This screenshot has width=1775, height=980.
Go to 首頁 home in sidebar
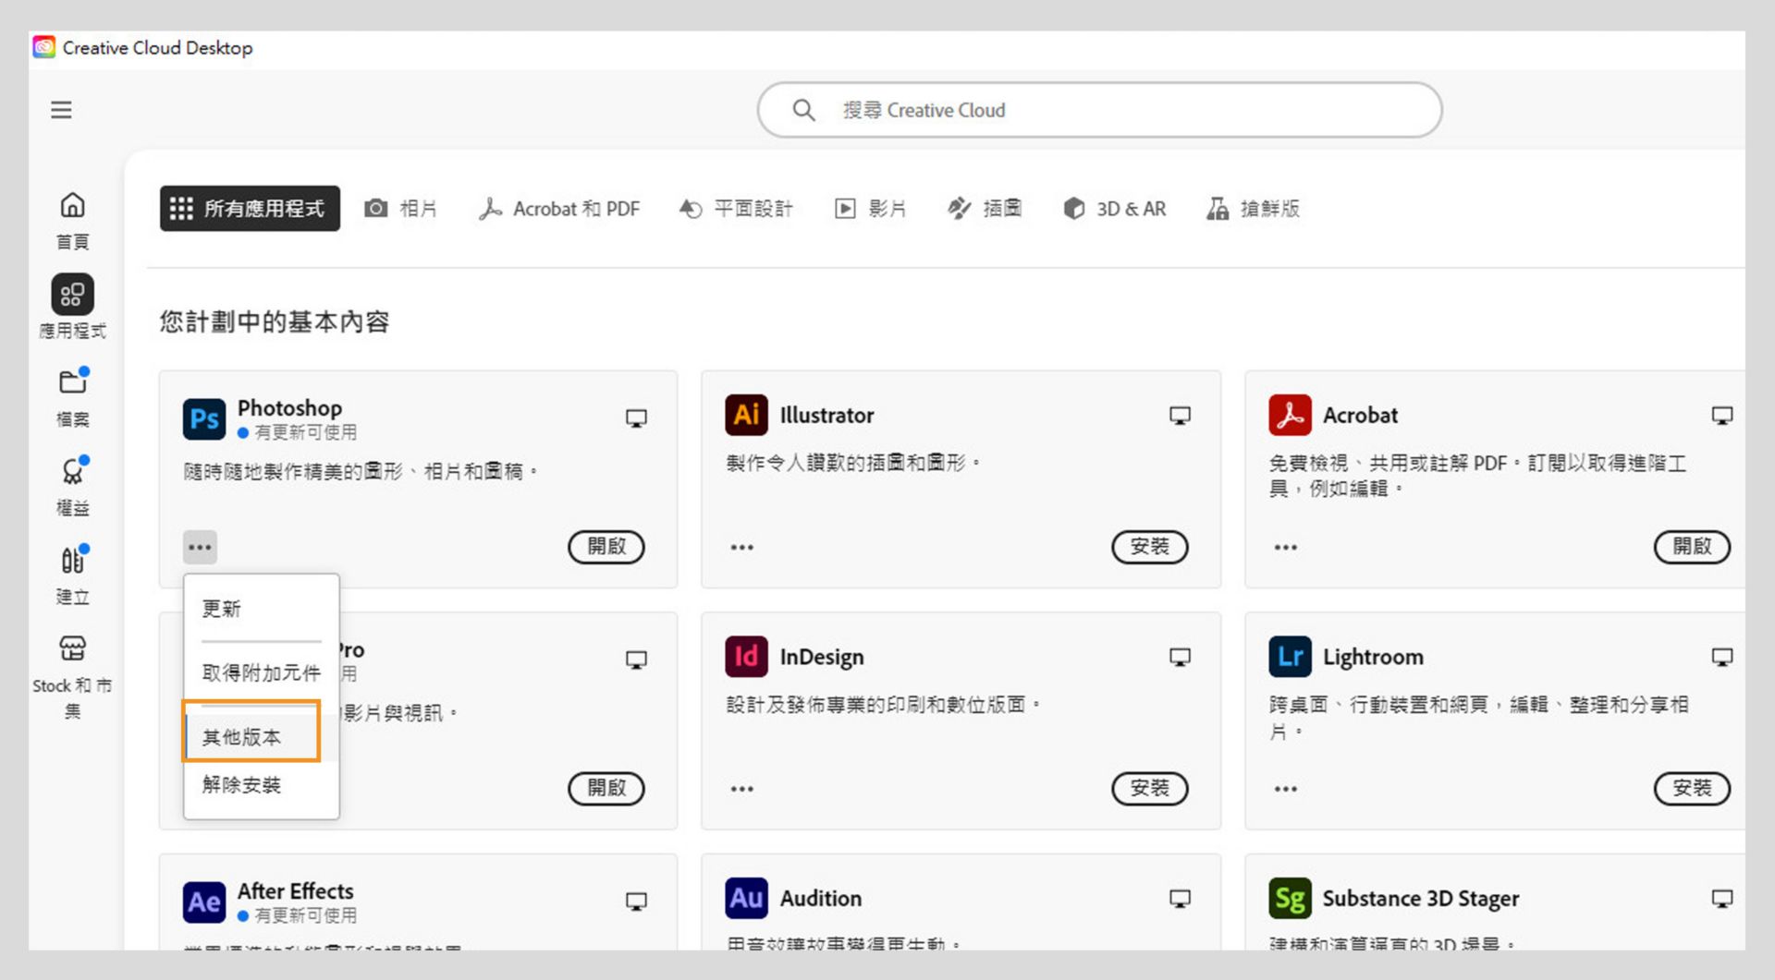coord(72,220)
